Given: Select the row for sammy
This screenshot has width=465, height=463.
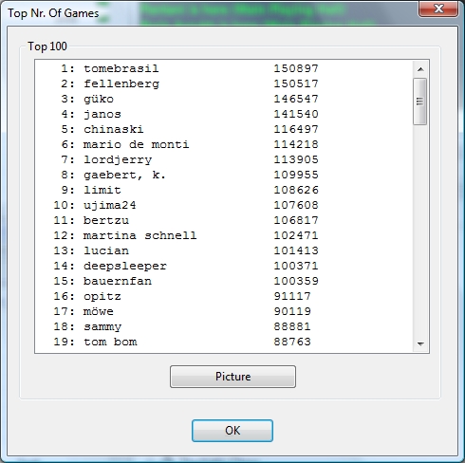Looking at the screenshot, I should point(224,326).
